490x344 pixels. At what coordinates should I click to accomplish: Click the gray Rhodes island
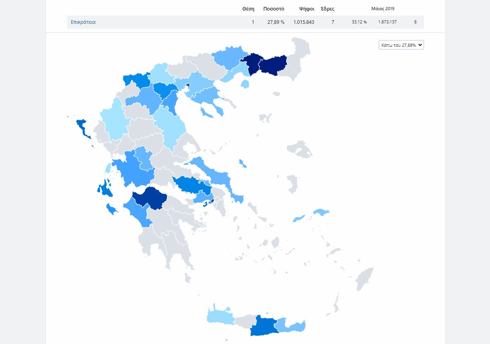[365, 277]
